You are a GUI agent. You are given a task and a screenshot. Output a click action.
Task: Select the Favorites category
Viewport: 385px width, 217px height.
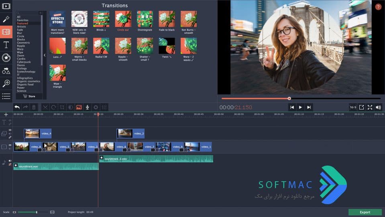pyautogui.click(x=22, y=20)
